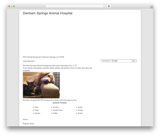The height and width of the screenshot is (136, 160).
Task: Click the open Saturdays from 7-12 line
Action: tap(50, 66)
